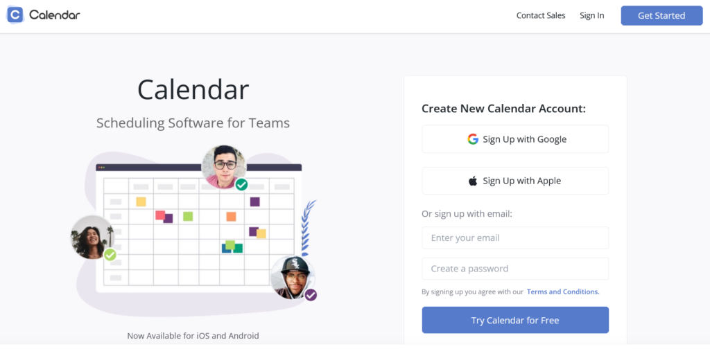Select avatar of smiling woman with palms
710x349 pixels.
point(92,238)
